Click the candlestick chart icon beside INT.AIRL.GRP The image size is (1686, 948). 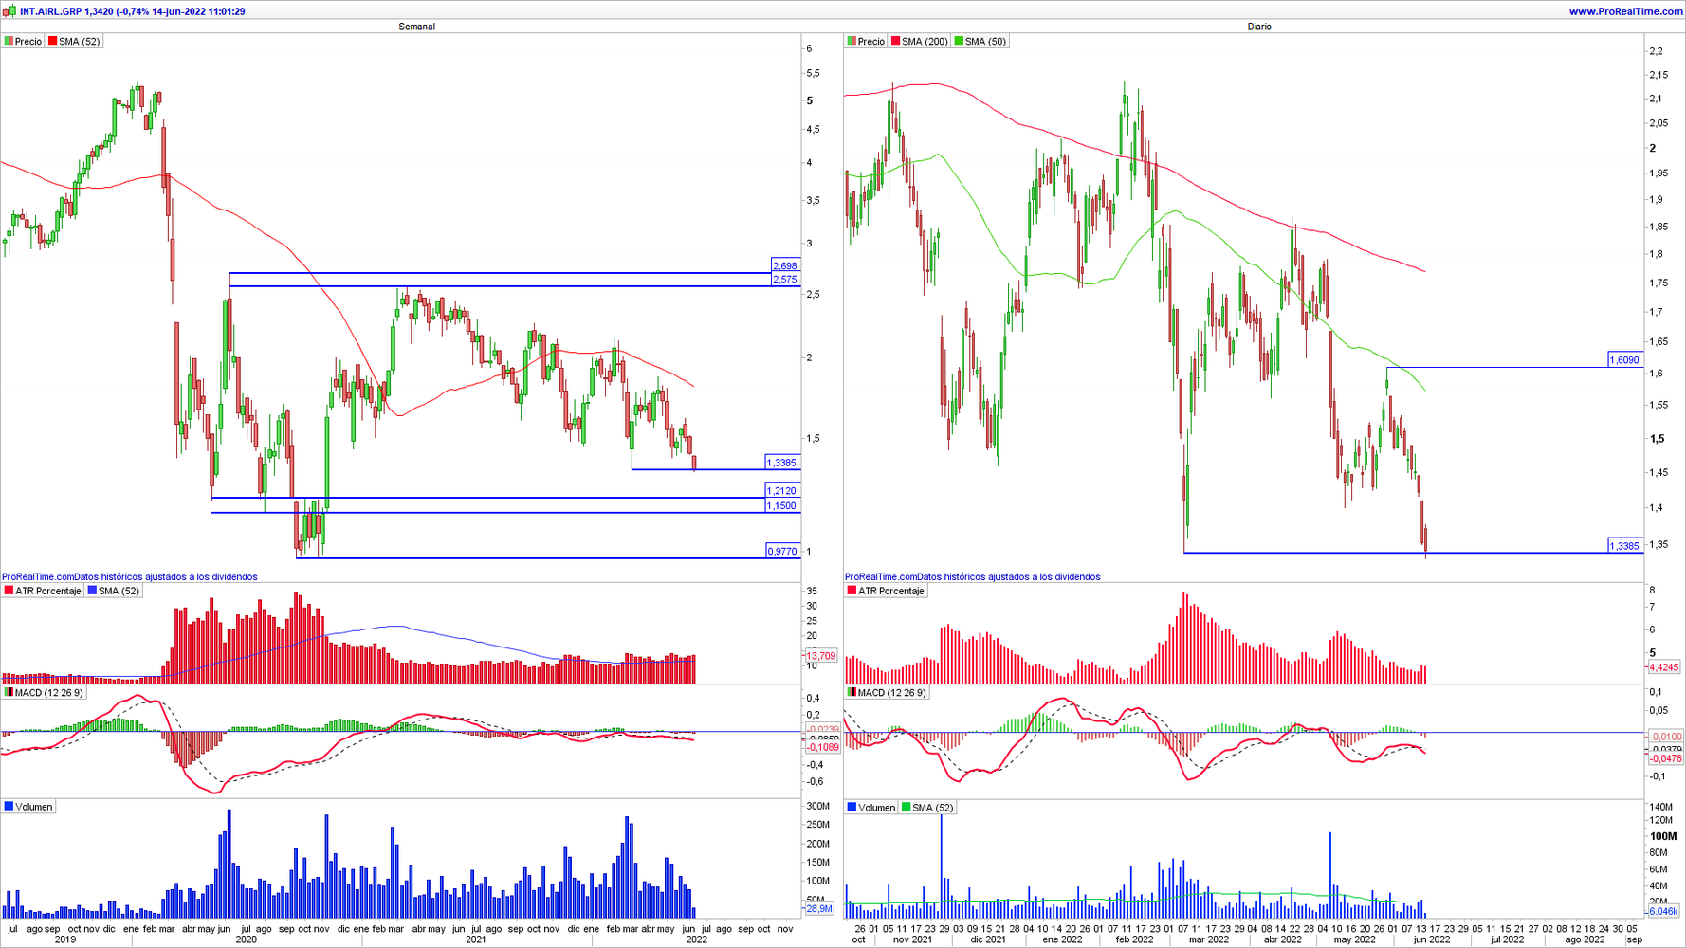(9, 11)
